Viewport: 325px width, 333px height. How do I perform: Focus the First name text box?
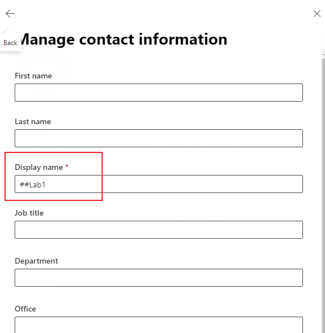pyautogui.click(x=159, y=93)
